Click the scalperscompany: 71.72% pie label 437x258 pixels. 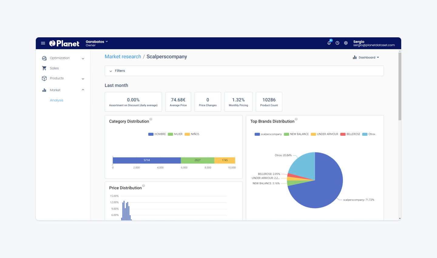pyautogui.click(x=359, y=200)
